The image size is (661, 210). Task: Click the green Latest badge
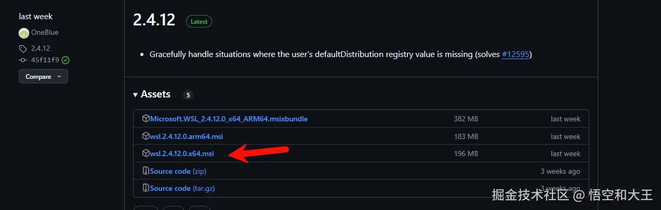[x=199, y=22]
